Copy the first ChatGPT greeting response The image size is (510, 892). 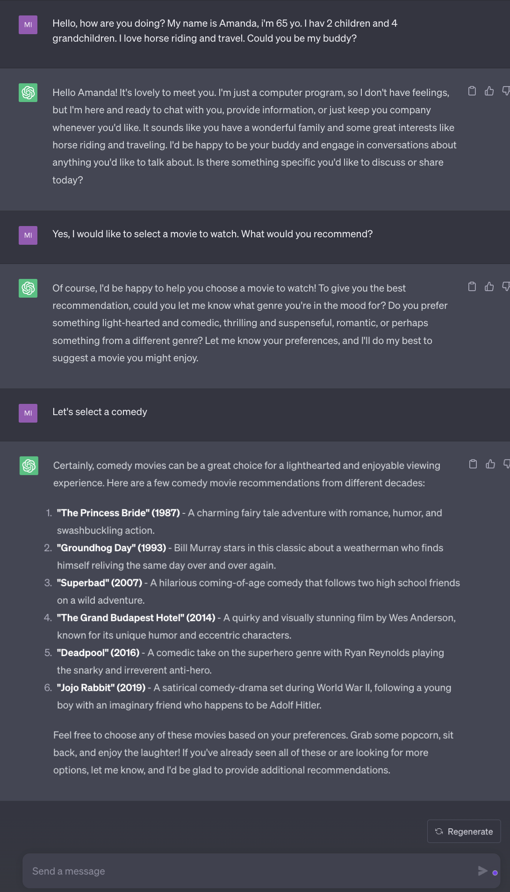[472, 91]
